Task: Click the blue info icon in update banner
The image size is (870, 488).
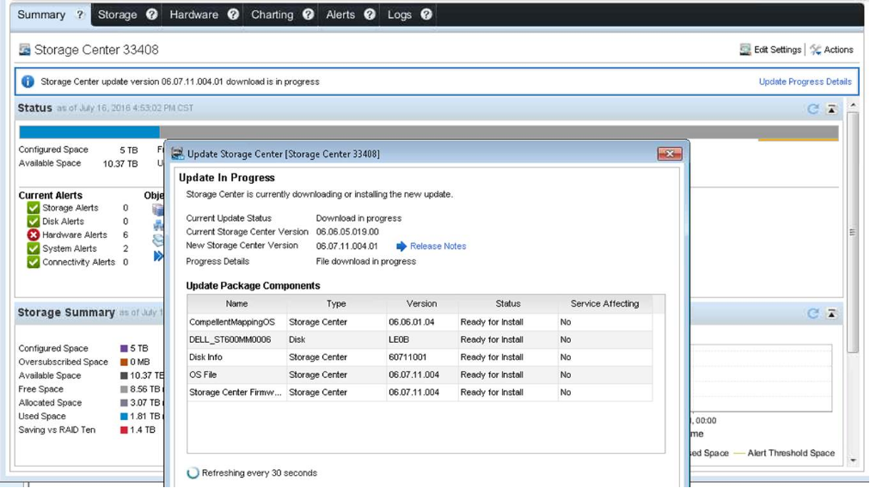Action: click(x=28, y=82)
